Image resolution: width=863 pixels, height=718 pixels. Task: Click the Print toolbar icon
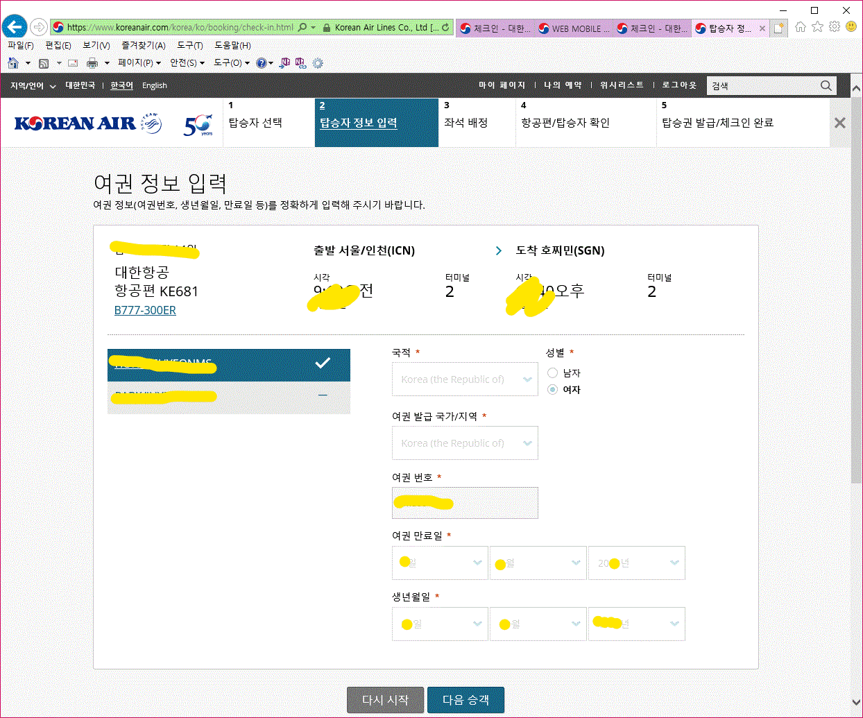[92, 63]
